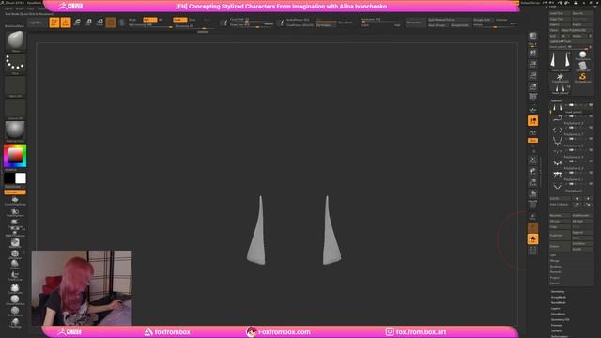Open the empty Alpha slot
601x338 pixels.
[x=15, y=86]
